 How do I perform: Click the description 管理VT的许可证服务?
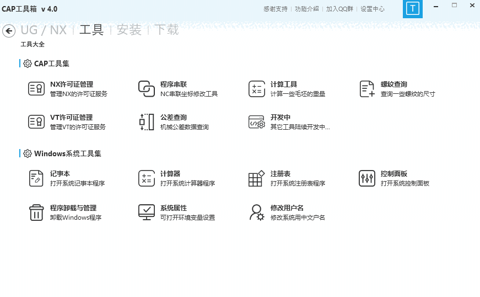coord(78,127)
